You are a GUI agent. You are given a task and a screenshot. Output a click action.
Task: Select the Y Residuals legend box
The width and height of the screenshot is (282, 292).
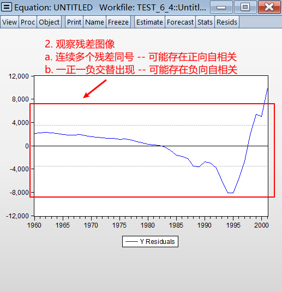pos(150,242)
